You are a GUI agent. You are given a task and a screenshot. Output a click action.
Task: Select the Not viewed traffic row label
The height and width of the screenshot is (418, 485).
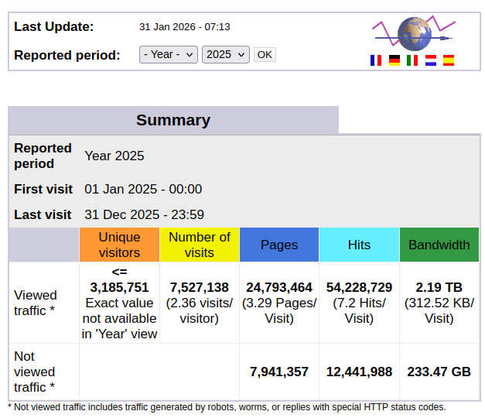36,372
